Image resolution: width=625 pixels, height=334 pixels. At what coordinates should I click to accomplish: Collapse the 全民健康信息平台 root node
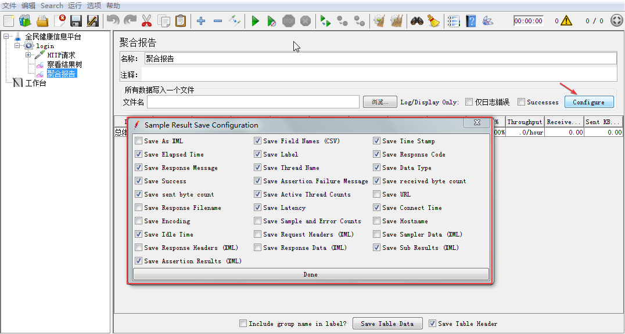pos(6,36)
